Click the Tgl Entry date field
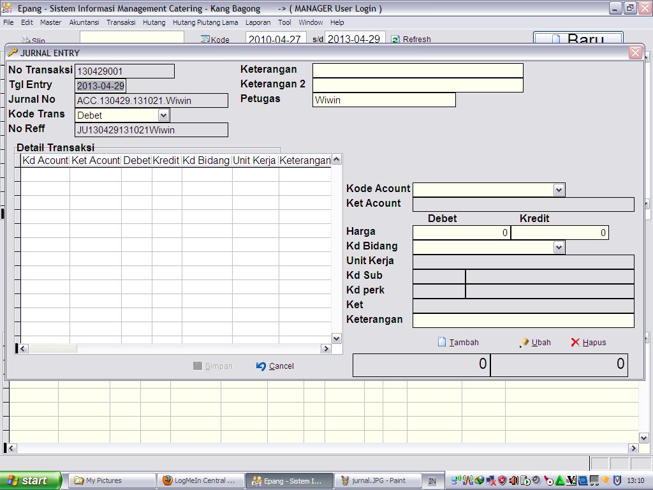 (101, 85)
